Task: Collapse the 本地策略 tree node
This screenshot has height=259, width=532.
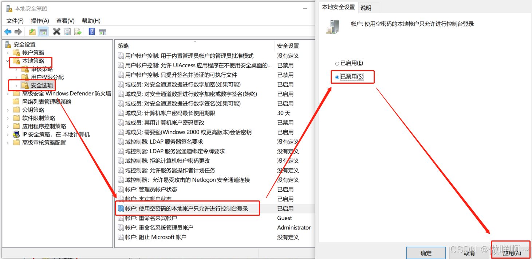Action: [x=8, y=61]
